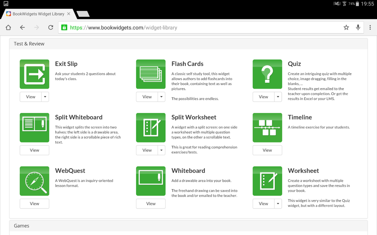
Task: Click the WebQuest title
Action: (x=70, y=171)
